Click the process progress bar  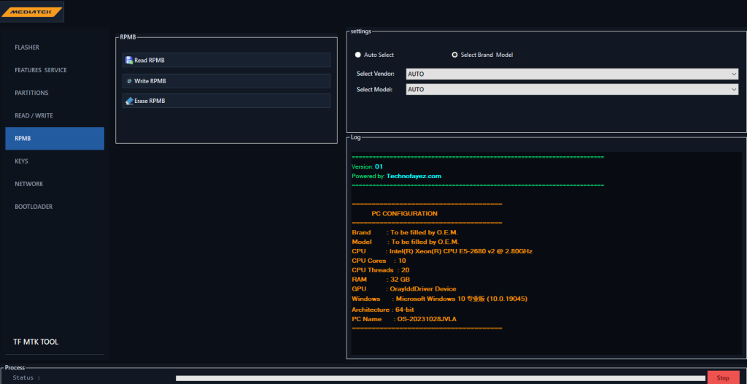coord(441,378)
